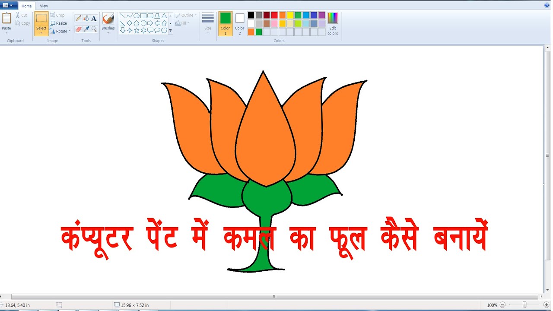553x311 pixels.
Task: Choose the Rectangle shape
Action: tap(143, 16)
